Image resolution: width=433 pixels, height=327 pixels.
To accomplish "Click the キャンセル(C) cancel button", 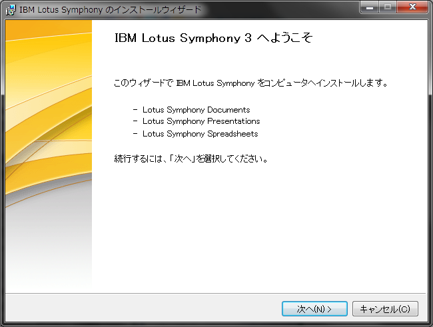I will coord(385,308).
